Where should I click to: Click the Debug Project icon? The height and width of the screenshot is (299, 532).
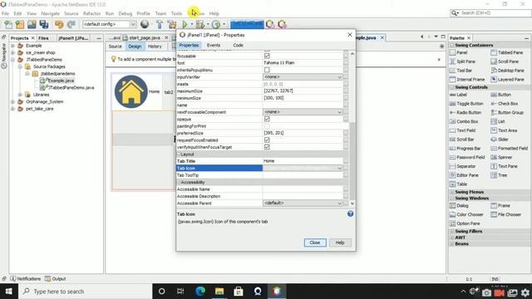coord(200,24)
